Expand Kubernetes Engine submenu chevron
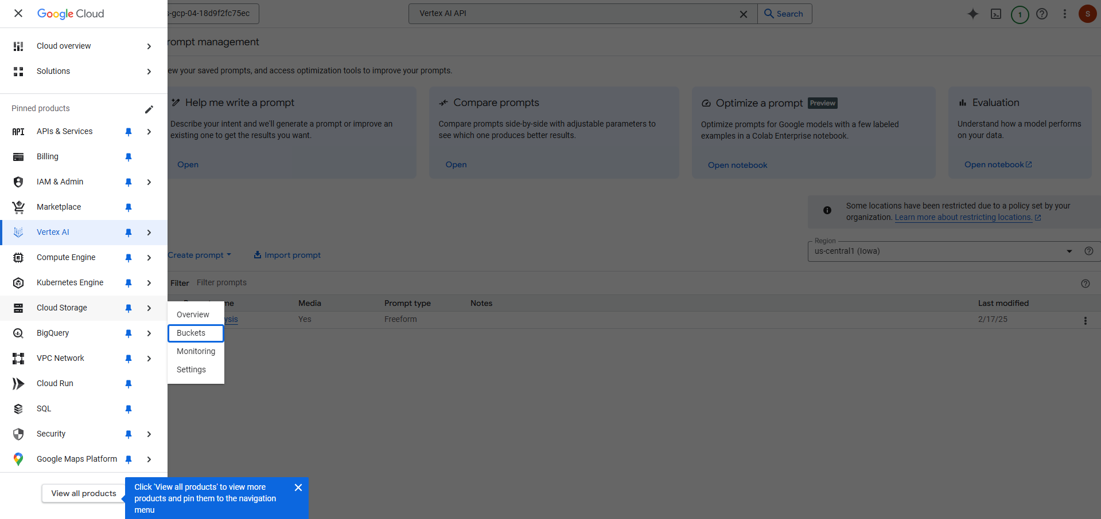Viewport: 1101px width, 519px height. [149, 283]
